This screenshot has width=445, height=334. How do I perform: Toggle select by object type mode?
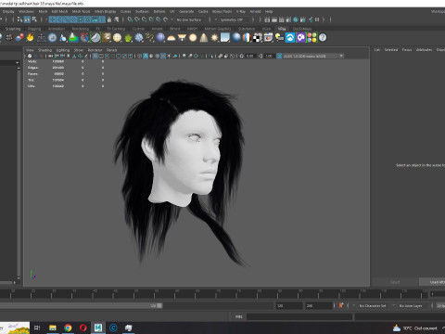point(27,19)
